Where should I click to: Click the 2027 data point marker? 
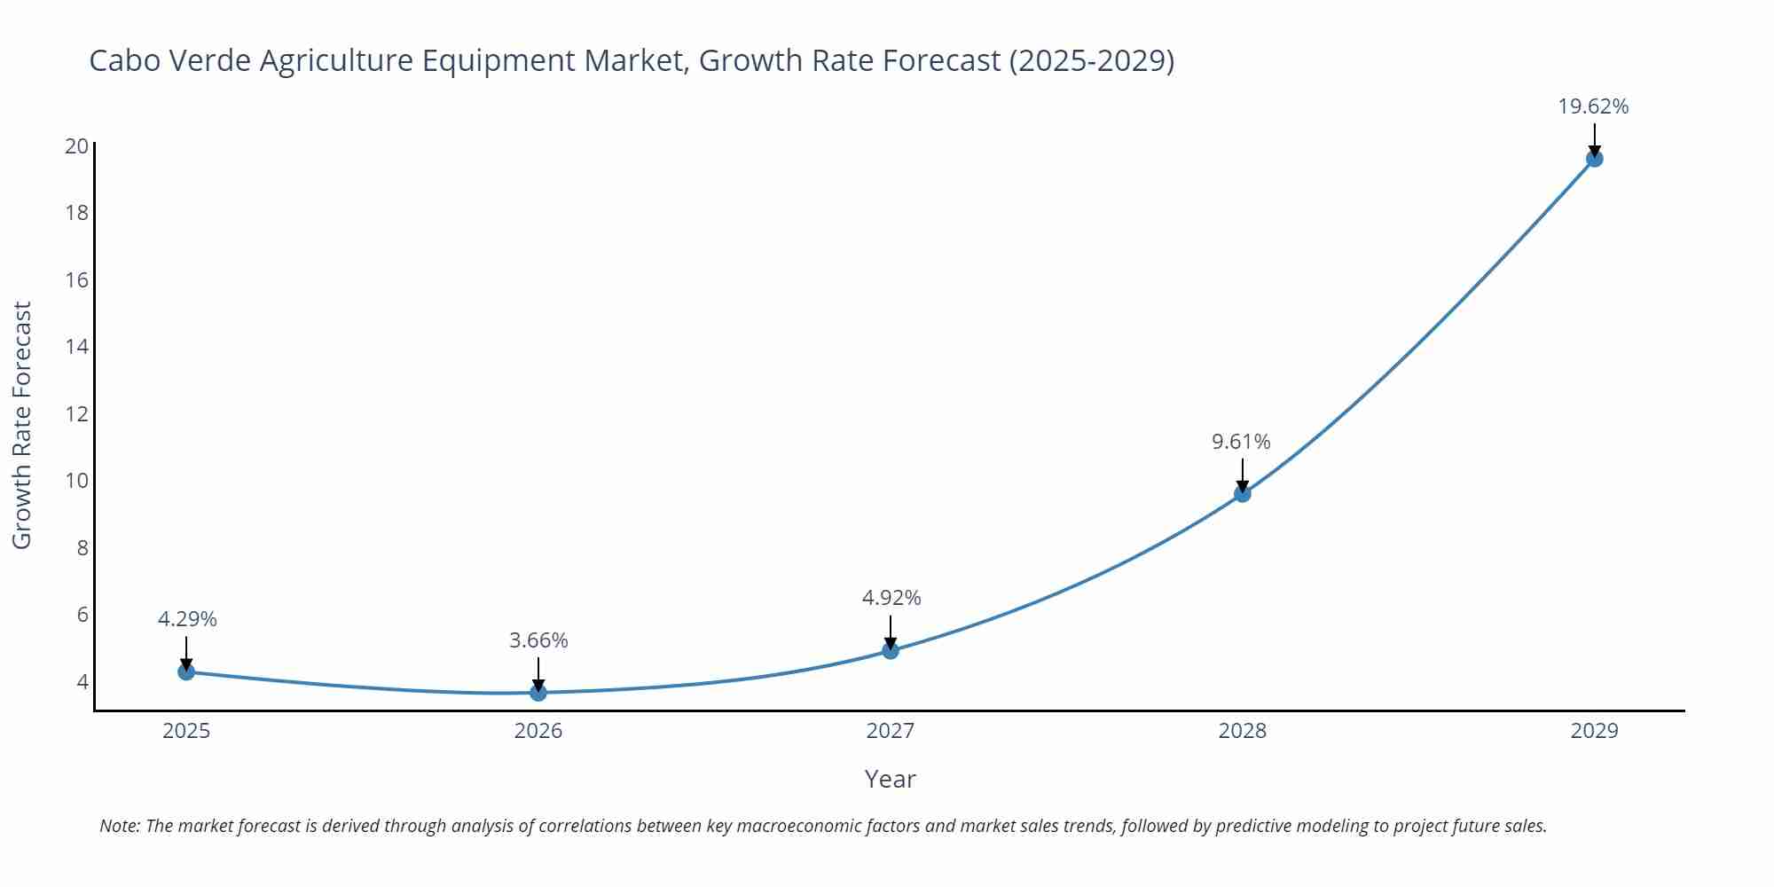click(891, 650)
